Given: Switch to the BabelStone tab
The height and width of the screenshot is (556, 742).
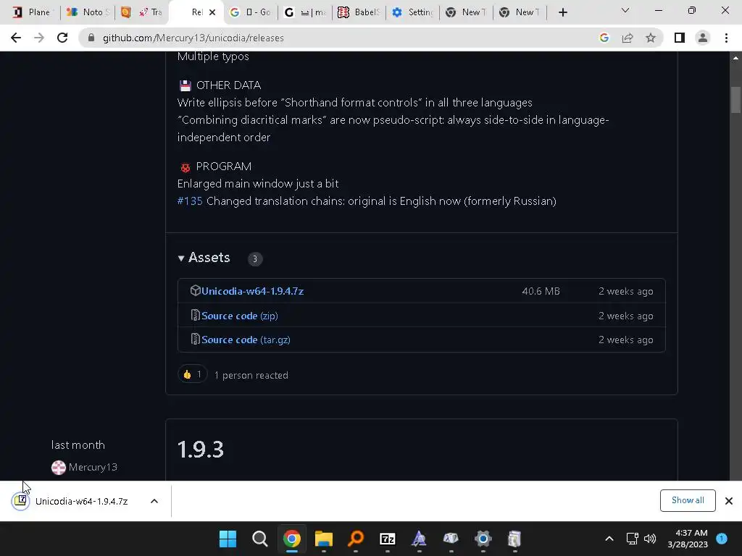Looking at the screenshot, I should coord(359,12).
